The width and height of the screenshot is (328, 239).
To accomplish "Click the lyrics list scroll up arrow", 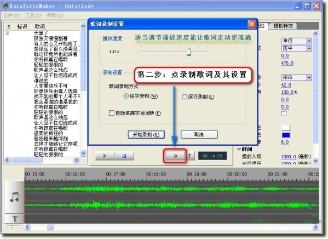I will click(x=83, y=26).
